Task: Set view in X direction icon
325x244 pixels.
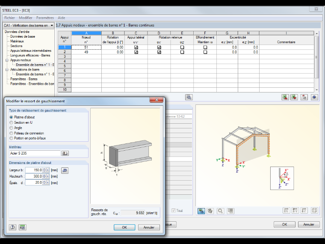Action: coord(286,210)
